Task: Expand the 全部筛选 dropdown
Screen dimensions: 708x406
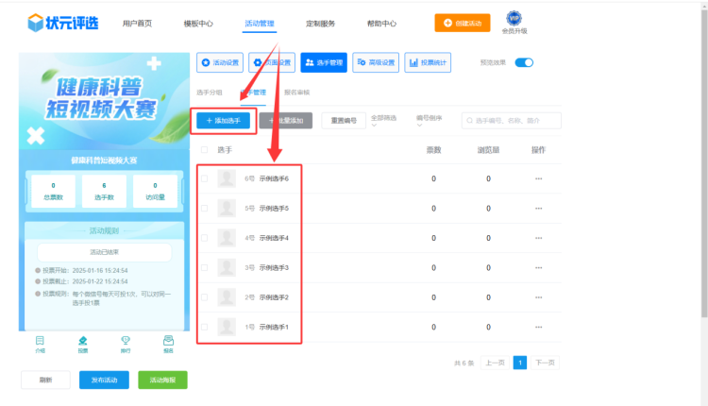Action: pos(386,121)
